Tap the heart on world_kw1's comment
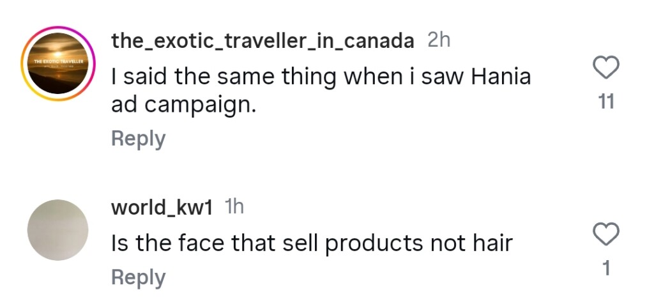Screen dimensions: 654x308 point(607,234)
